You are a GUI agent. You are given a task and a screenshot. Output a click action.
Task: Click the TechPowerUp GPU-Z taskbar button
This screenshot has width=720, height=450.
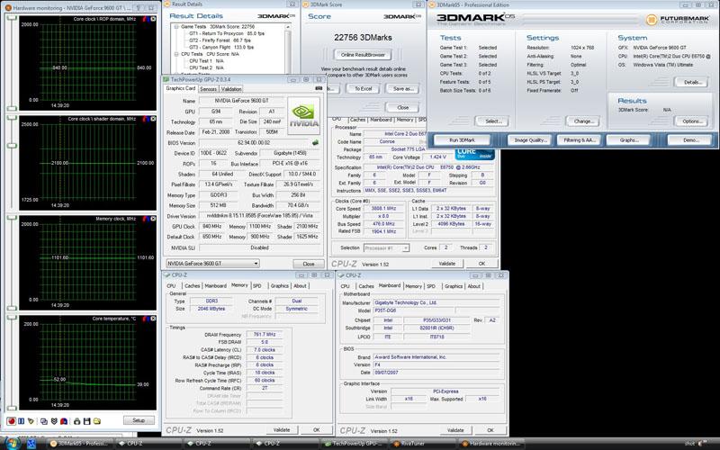coord(354,444)
